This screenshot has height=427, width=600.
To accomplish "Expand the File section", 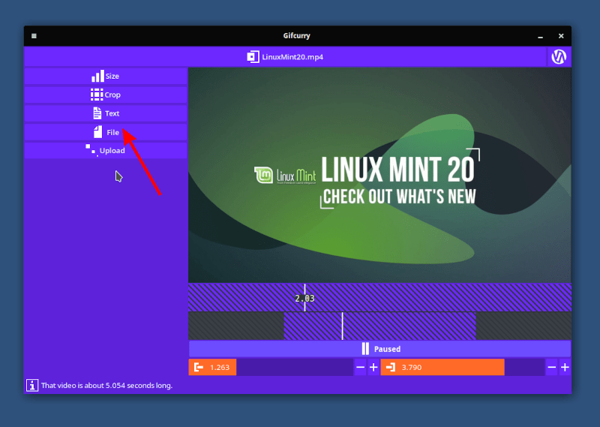I will click(106, 132).
